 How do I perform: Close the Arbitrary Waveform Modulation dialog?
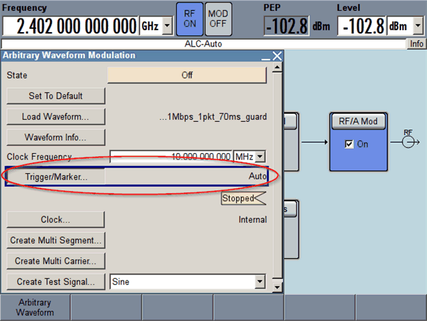pos(277,56)
